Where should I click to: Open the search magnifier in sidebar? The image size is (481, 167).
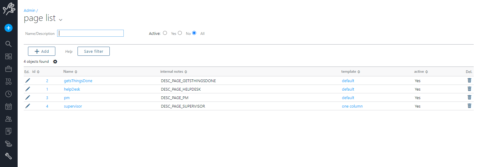(9, 44)
